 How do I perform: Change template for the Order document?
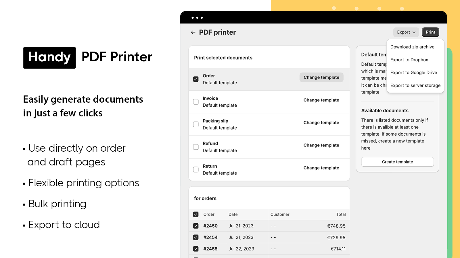tap(321, 77)
